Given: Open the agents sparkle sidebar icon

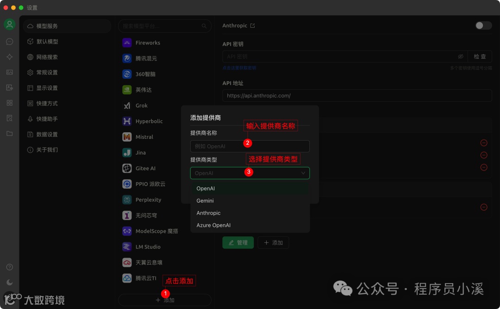Looking at the screenshot, I should coord(10,57).
